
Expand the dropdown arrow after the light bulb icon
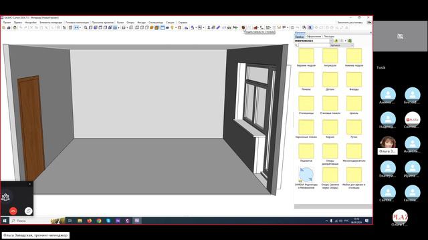tap(175, 28)
